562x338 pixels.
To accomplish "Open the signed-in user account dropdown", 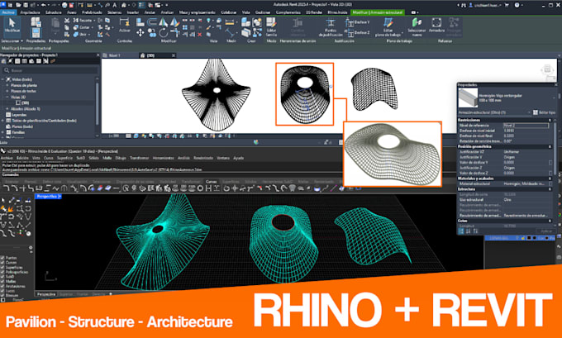I will (486, 5).
